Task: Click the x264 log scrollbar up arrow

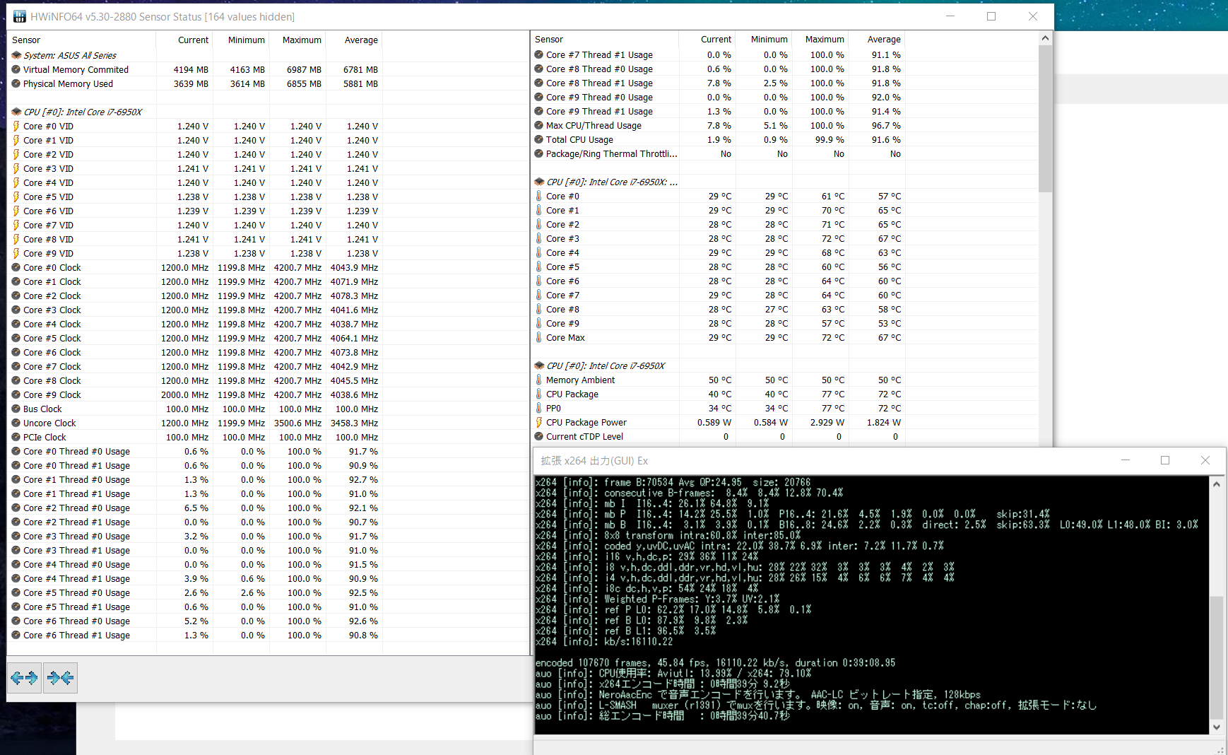Action: coord(1217,484)
